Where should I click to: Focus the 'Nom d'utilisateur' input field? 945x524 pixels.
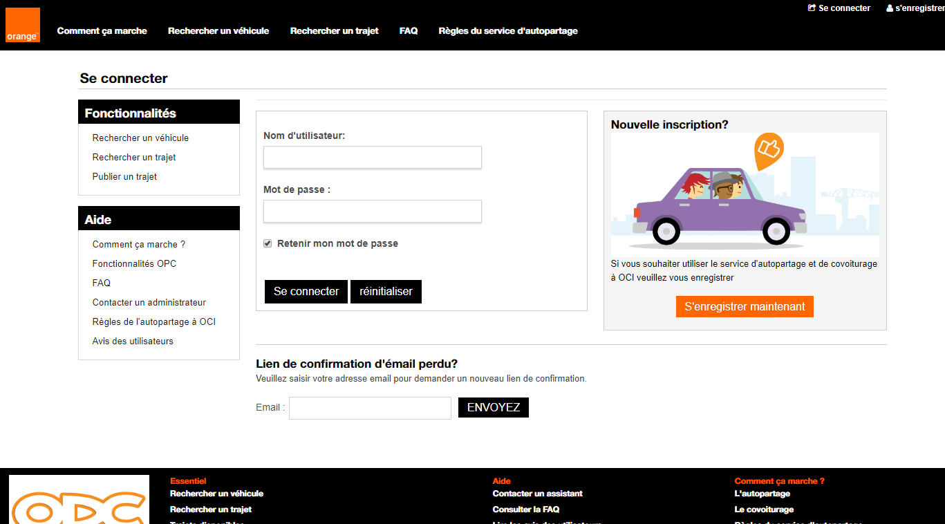(x=372, y=158)
